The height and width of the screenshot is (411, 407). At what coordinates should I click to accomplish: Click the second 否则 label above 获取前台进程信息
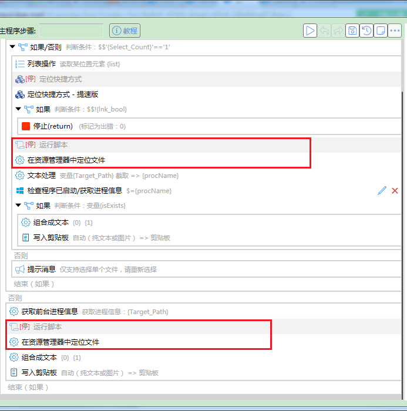[15, 298]
